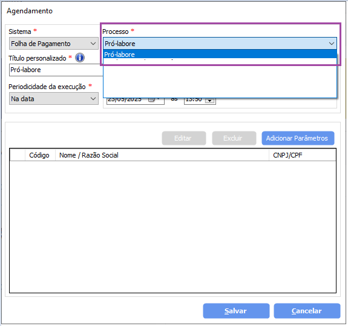Sort by the Código column header
The width and height of the screenshot is (348, 326).
[40, 155]
